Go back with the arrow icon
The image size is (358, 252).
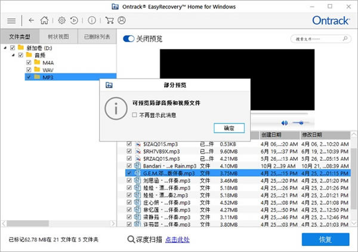[x=31, y=20]
